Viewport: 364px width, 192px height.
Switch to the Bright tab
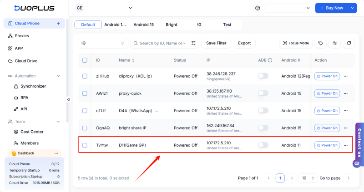click(x=172, y=25)
